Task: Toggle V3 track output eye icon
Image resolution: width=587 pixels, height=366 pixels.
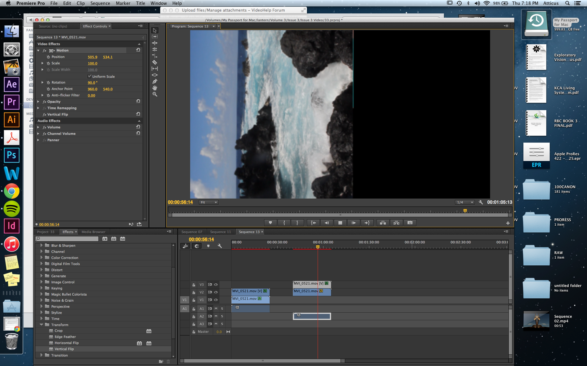Action: point(216,285)
